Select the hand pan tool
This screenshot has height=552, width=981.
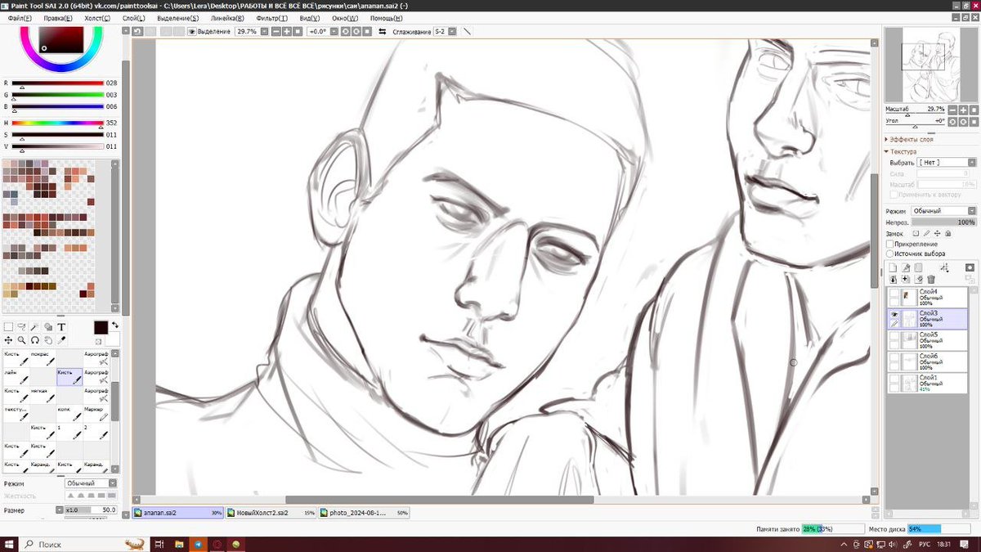tap(48, 340)
